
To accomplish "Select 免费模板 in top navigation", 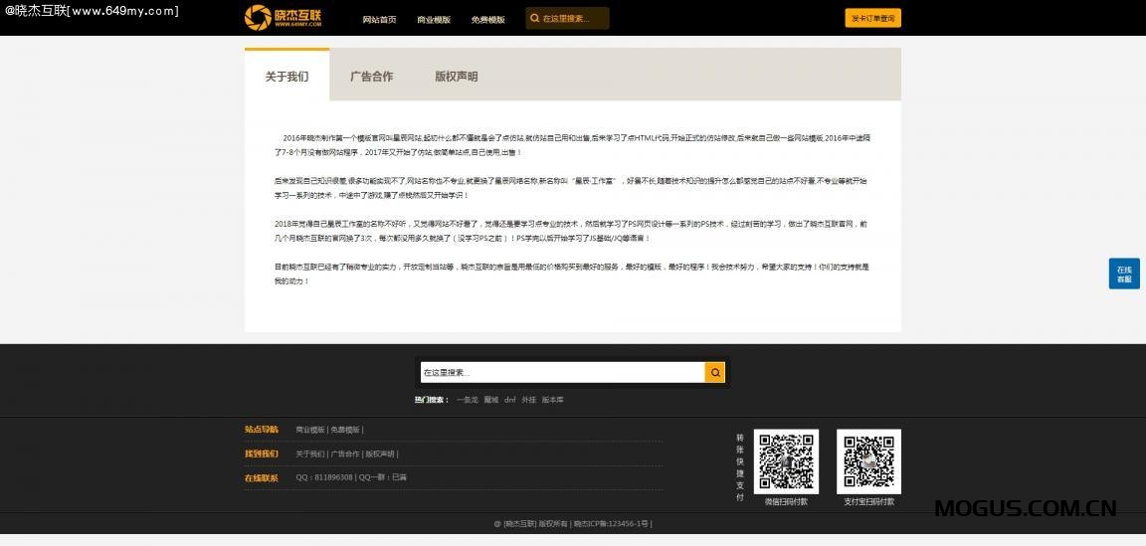I will 487,19.
